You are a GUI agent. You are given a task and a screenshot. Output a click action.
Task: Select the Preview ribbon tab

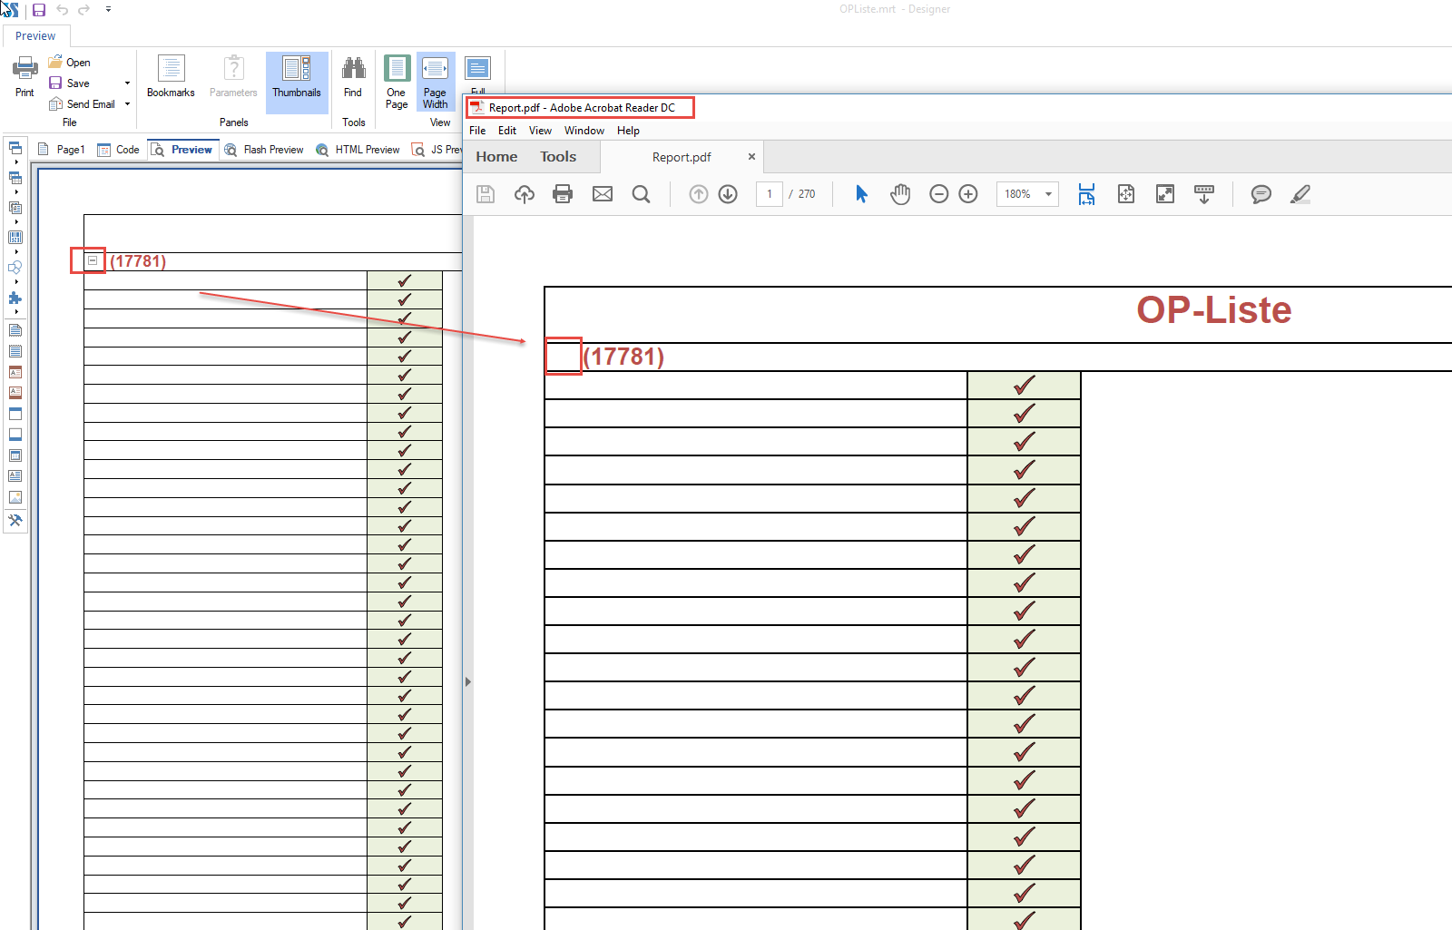click(x=35, y=36)
